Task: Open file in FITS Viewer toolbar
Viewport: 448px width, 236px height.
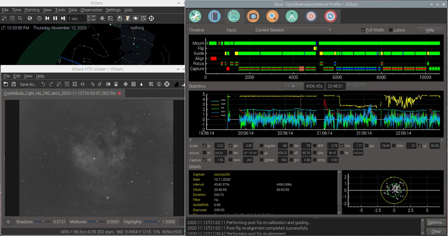Action: [6, 84]
